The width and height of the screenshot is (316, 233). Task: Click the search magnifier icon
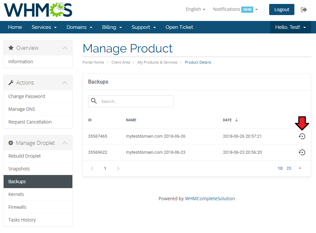(94, 101)
